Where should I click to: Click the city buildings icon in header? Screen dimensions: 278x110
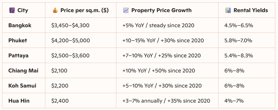coord(12,10)
